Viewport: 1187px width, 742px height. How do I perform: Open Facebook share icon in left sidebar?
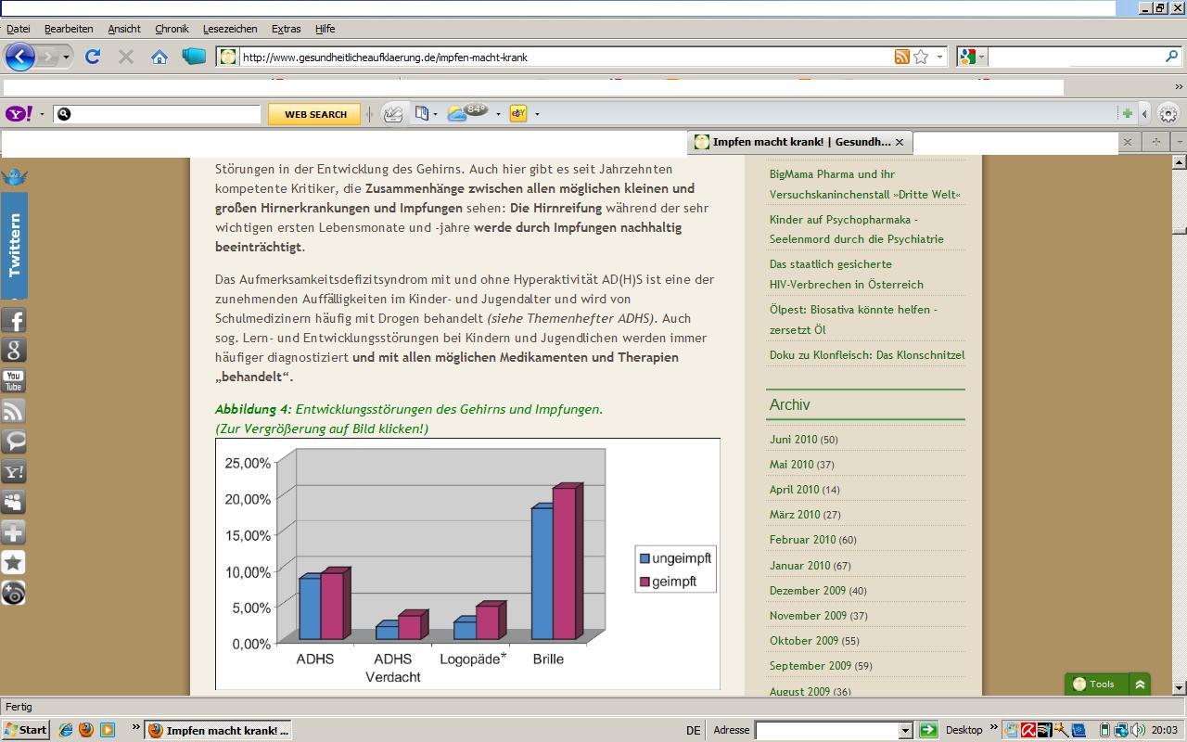pos(14,321)
